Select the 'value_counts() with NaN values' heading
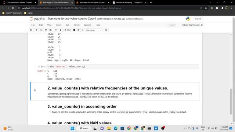235x132 pixels. (79, 123)
